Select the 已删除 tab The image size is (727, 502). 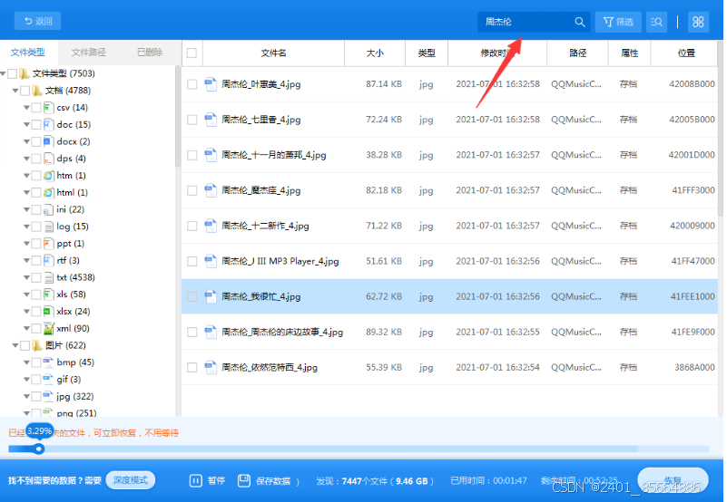click(150, 53)
